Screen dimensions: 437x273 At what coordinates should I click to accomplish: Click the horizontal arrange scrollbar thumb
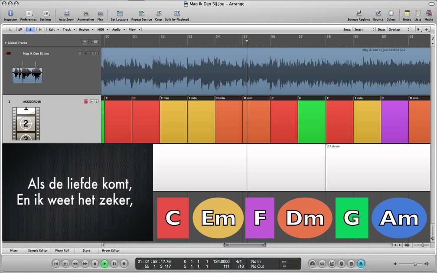tap(245, 245)
